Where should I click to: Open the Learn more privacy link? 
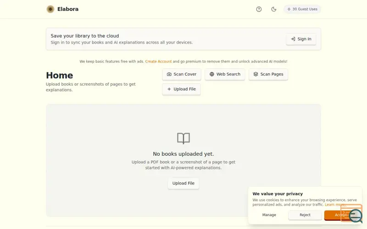point(334,205)
